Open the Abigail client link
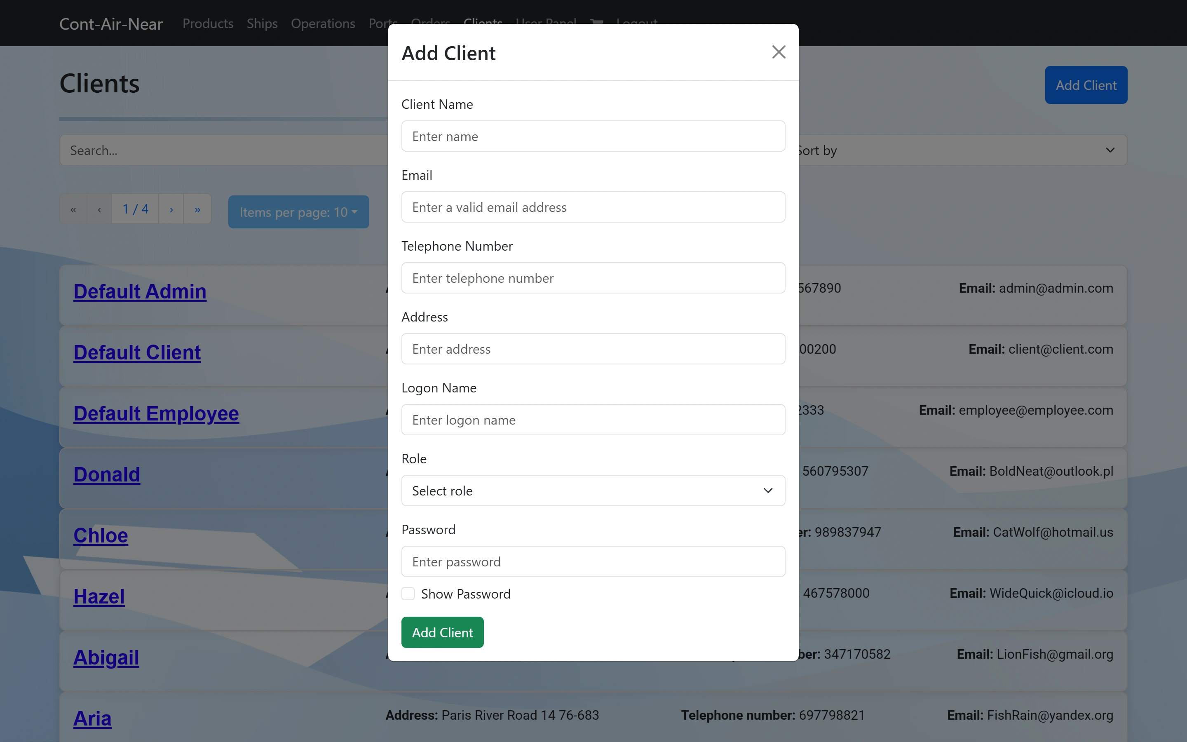Image resolution: width=1187 pixels, height=742 pixels. (106, 657)
